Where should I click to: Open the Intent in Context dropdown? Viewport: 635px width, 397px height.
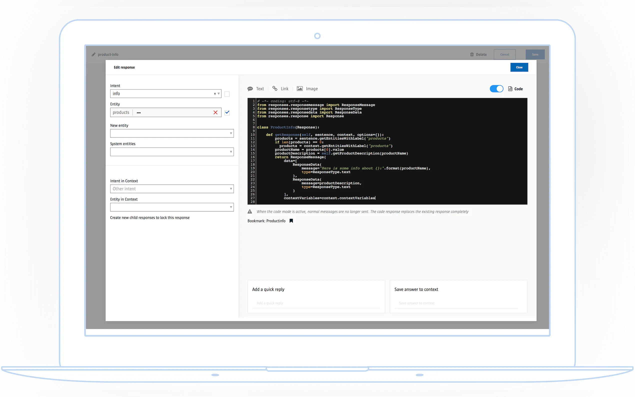pyautogui.click(x=172, y=189)
